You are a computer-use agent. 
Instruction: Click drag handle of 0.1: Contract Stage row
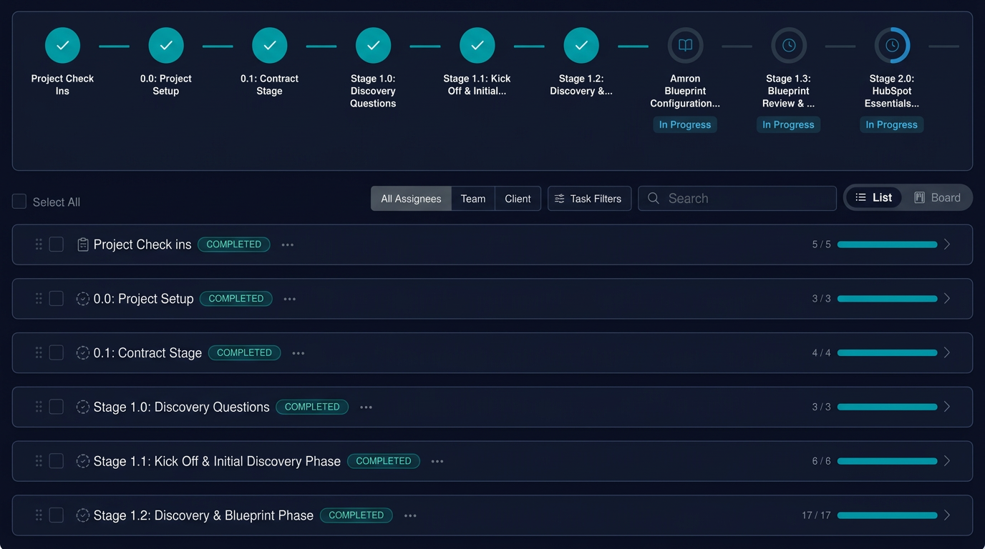click(x=39, y=352)
